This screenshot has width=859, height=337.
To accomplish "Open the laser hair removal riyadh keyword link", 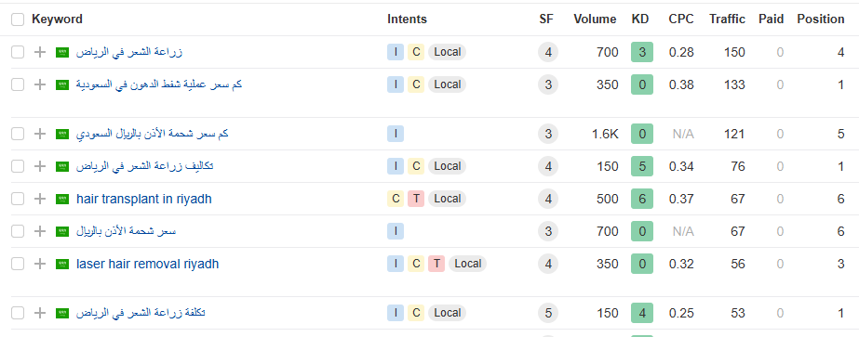I will click(147, 264).
